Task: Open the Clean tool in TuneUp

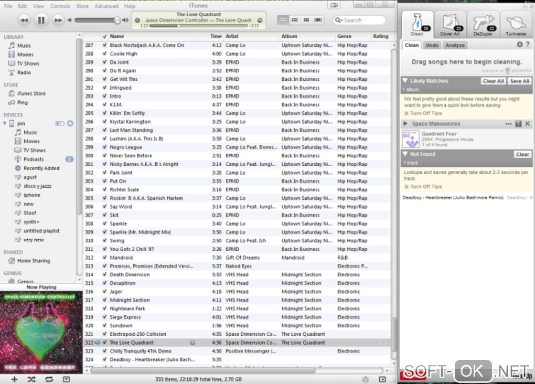Action: [x=418, y=24]
